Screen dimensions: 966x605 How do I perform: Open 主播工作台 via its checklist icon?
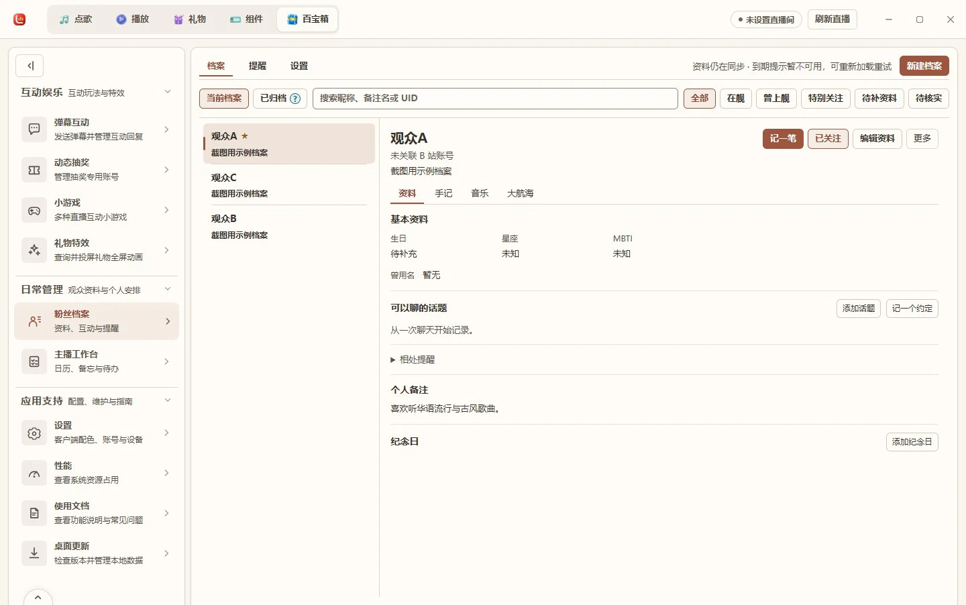point(34,362)
